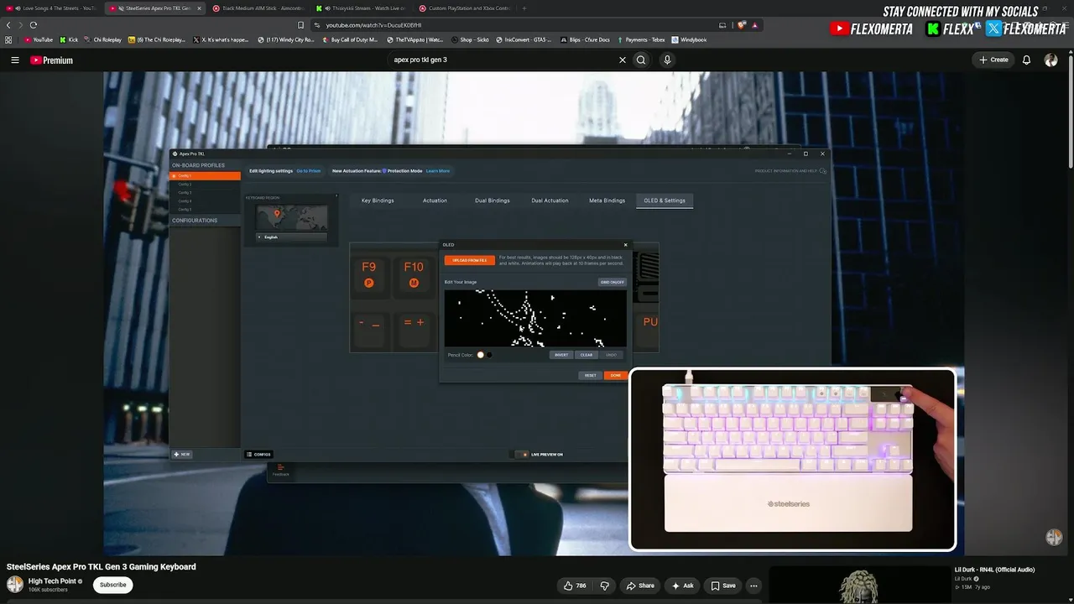Switch to Dual Bindings tab
The width and height of the screenshot is (1074, 604).
(x=492, y=200)
